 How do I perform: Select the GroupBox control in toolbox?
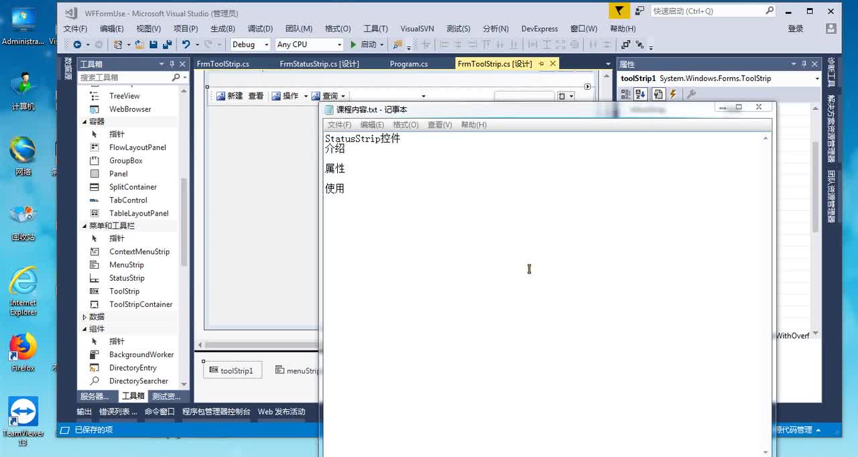point(126,161)
